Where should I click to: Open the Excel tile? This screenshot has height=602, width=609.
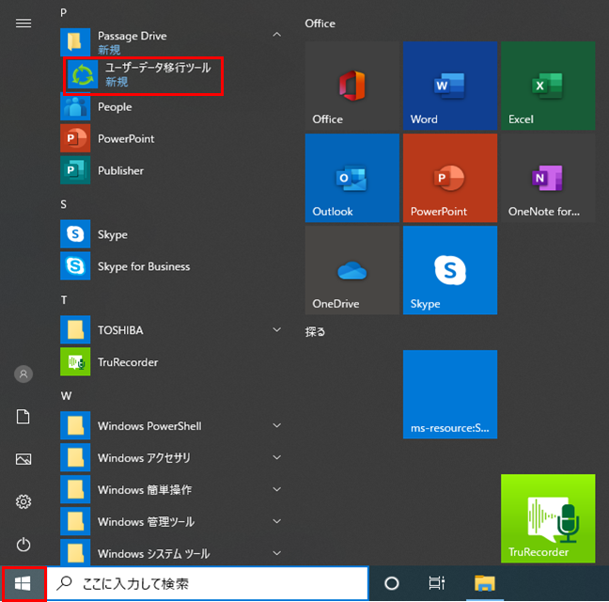click(548, 86)
